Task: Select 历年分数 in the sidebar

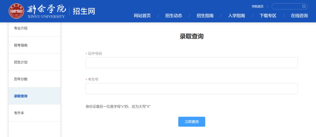Action: tap(35, 79)
